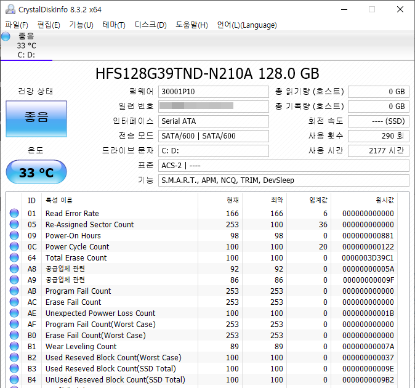The width and height of the screenshot is (415, 388).
Task: Click status orb for Unexpected Powwer Loss Count
Action: point(14,313)
